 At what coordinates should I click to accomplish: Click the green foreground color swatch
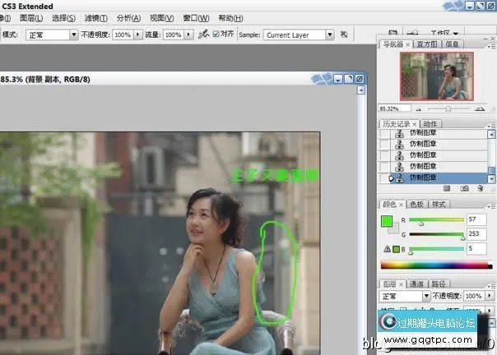click(x=387, y=221)
